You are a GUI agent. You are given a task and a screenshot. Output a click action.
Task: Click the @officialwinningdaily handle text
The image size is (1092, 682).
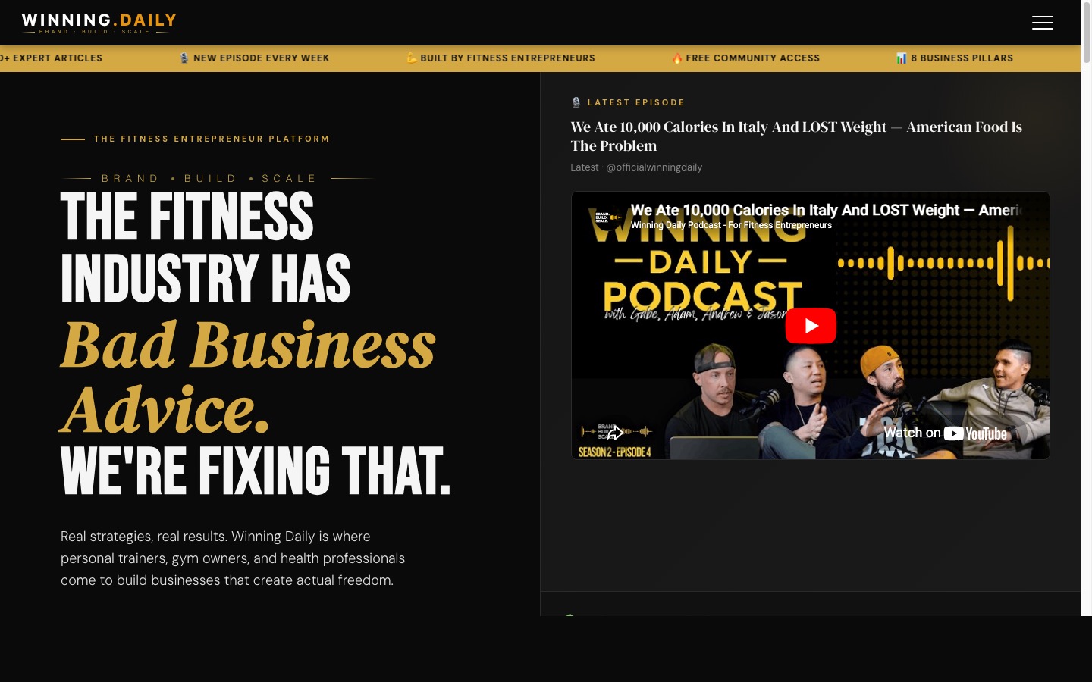tap(654, 167)
